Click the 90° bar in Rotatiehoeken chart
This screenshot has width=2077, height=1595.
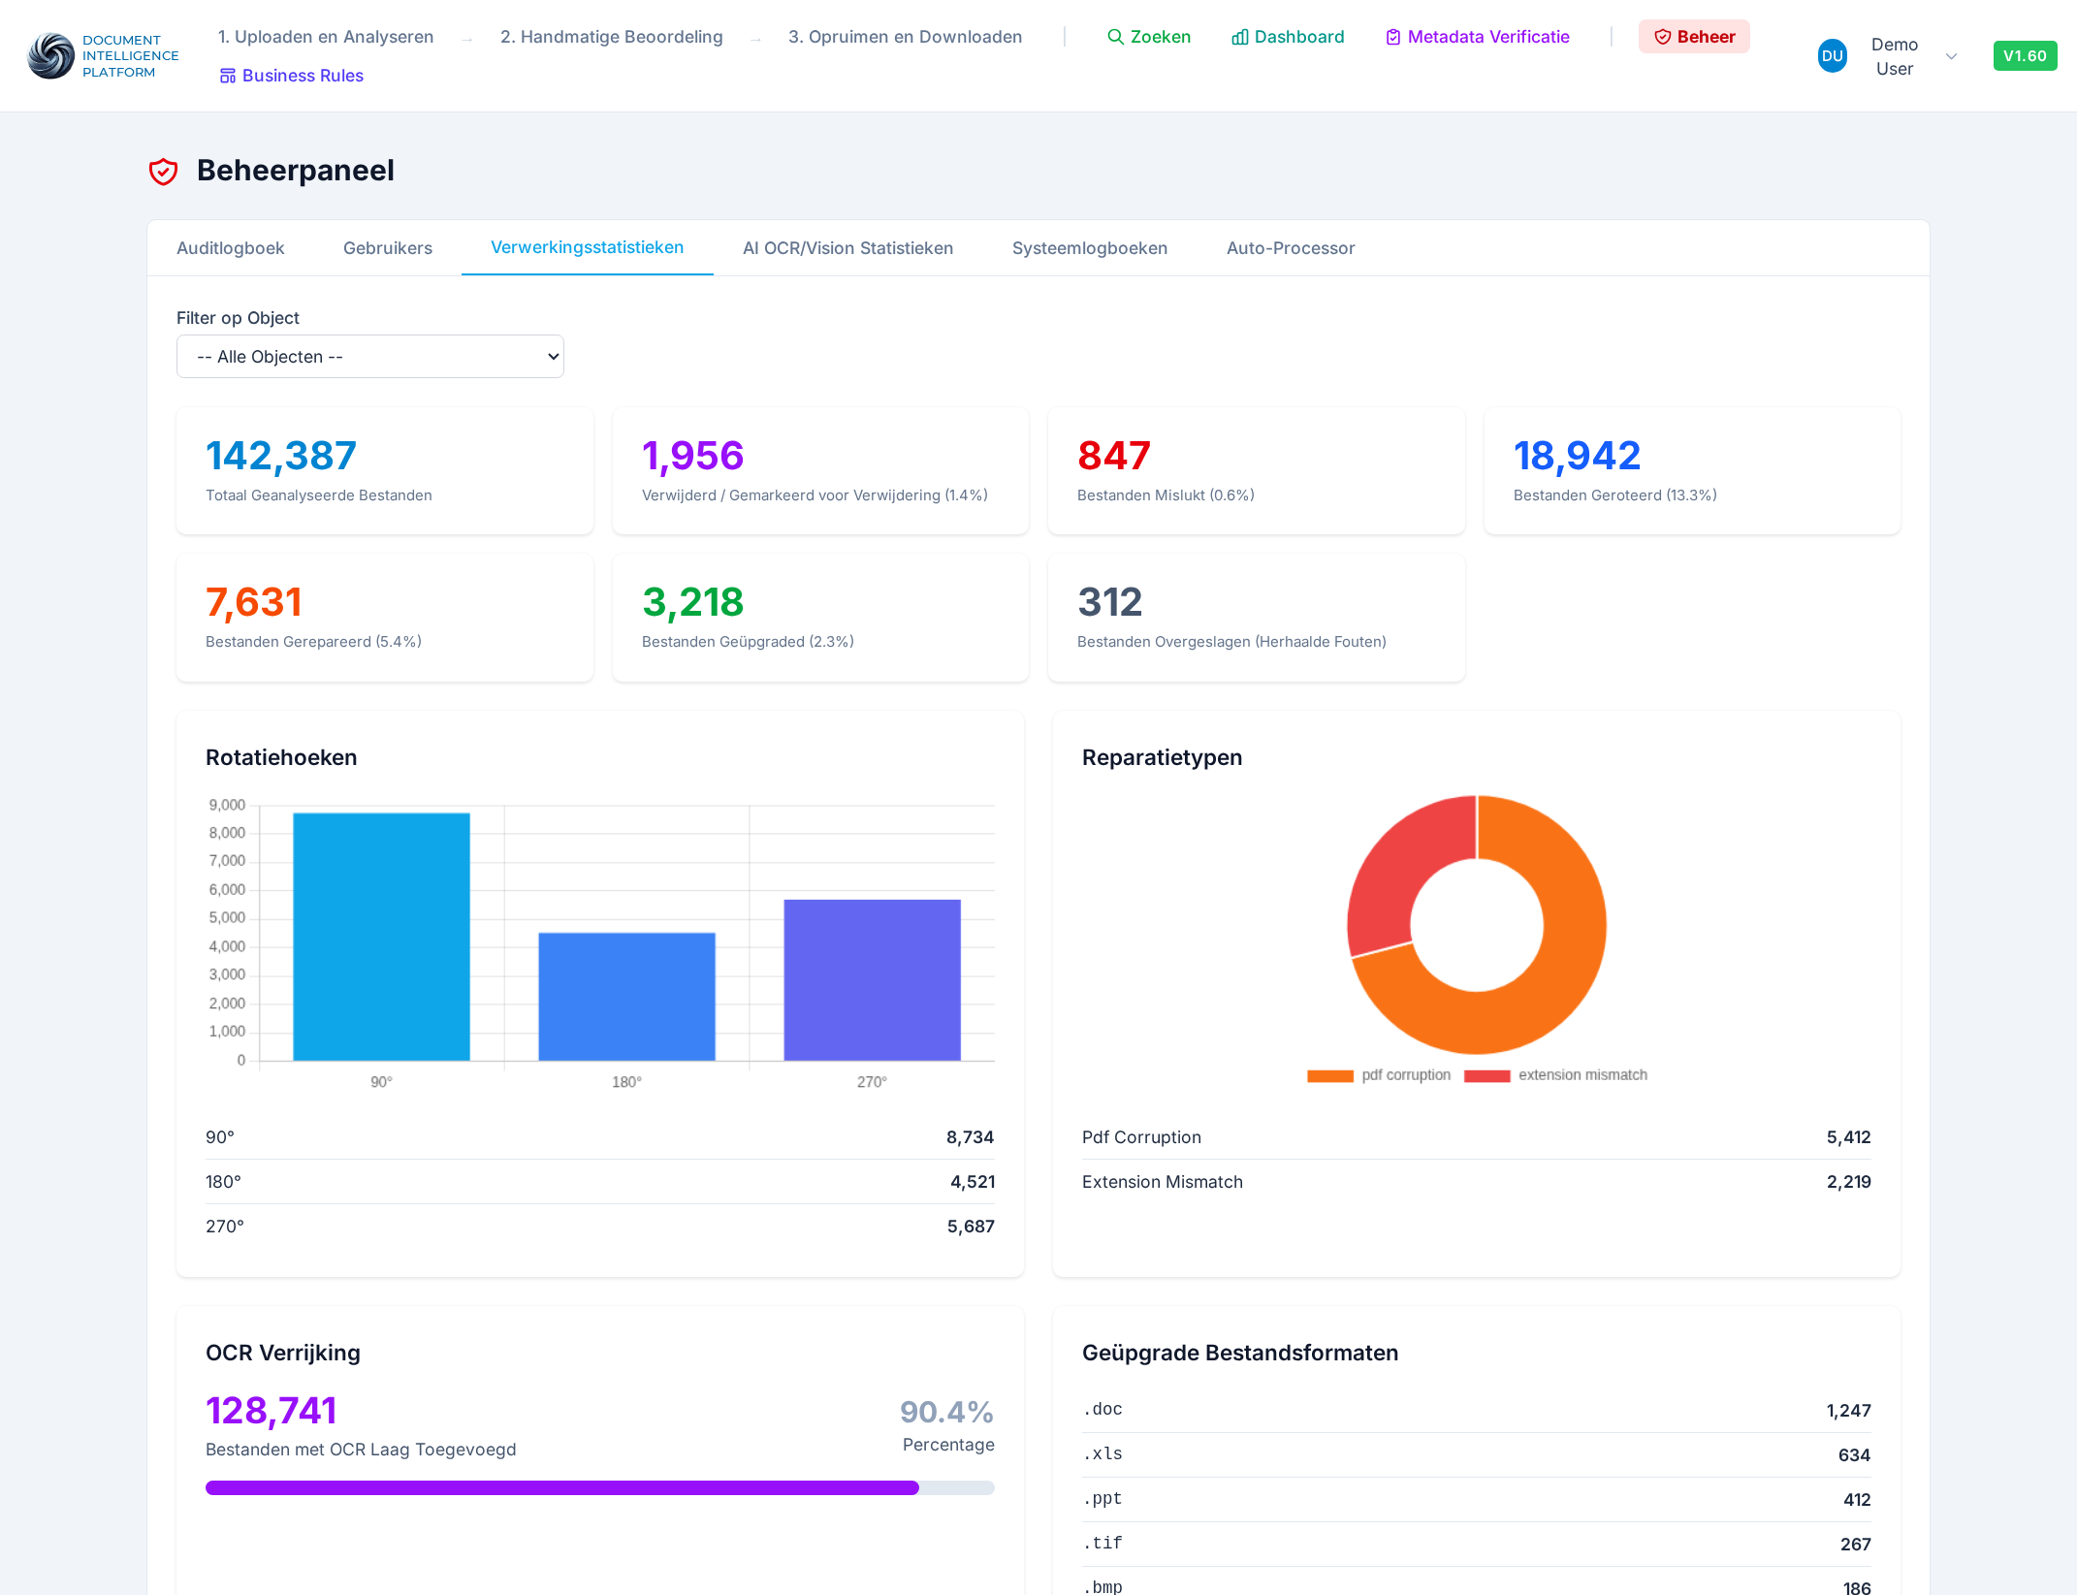pos(381,937)
